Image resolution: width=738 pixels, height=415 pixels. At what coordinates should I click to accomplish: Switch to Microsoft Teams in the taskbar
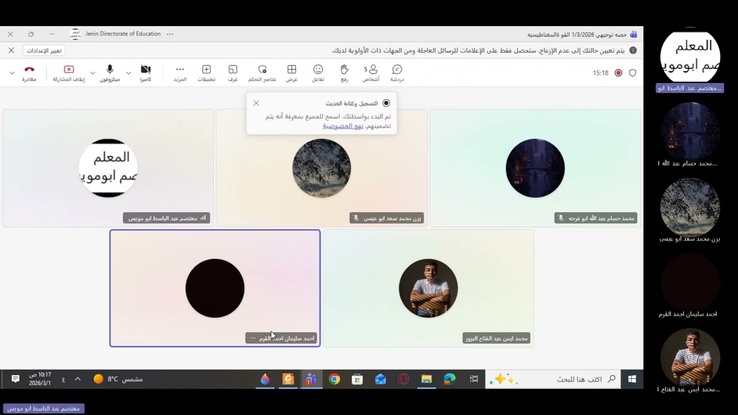[x=311, y=379]
